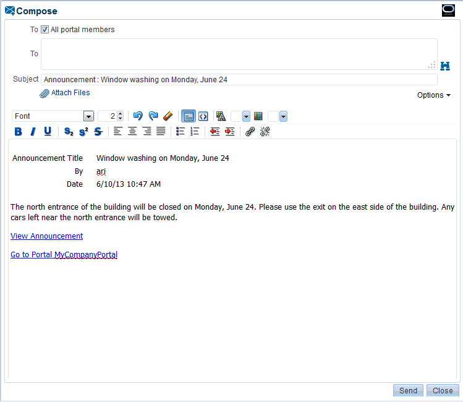Decrease indent (outdent) icon

(x=215, y=132)
